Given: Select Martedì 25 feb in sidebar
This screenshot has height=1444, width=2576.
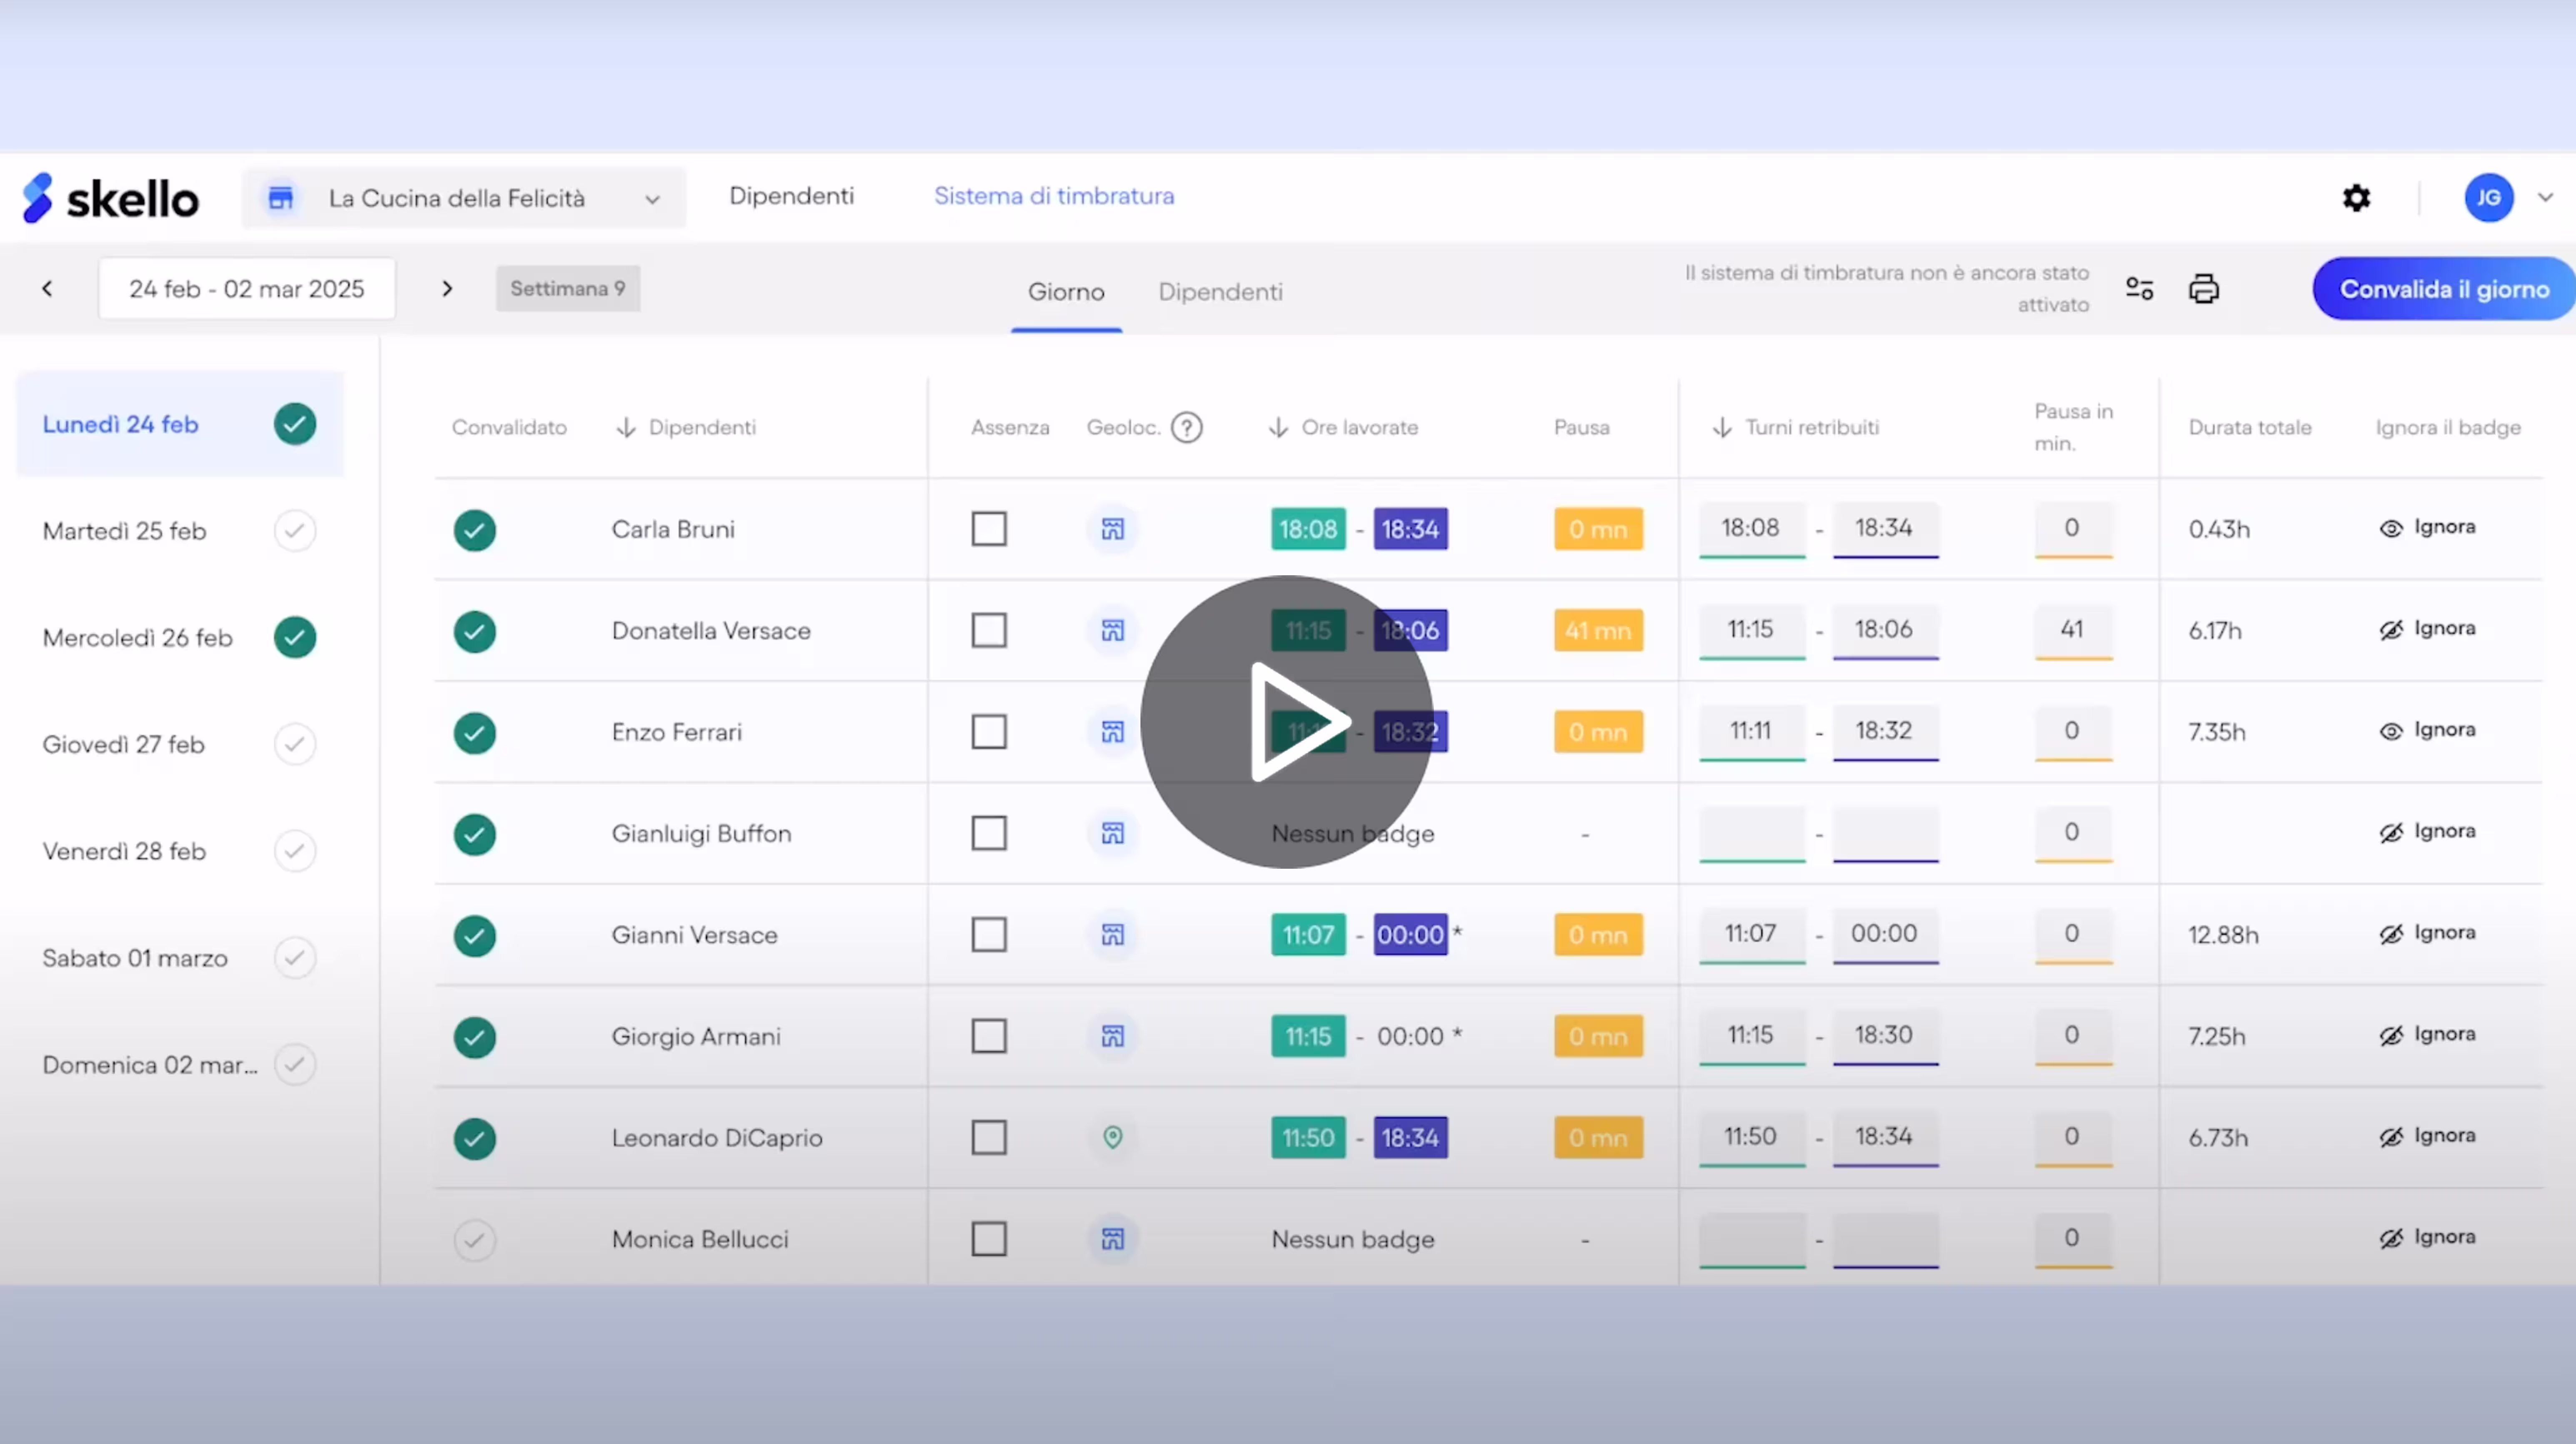Looking at the screenshot, I should 125,531.
